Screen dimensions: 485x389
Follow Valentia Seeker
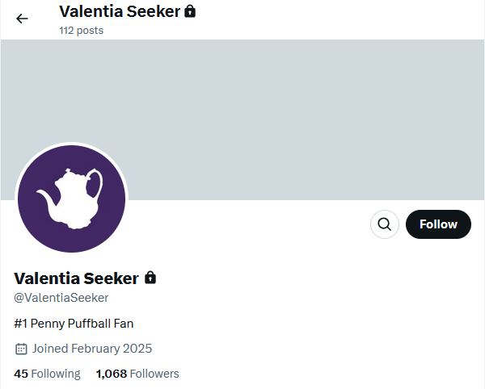point(438,224)
